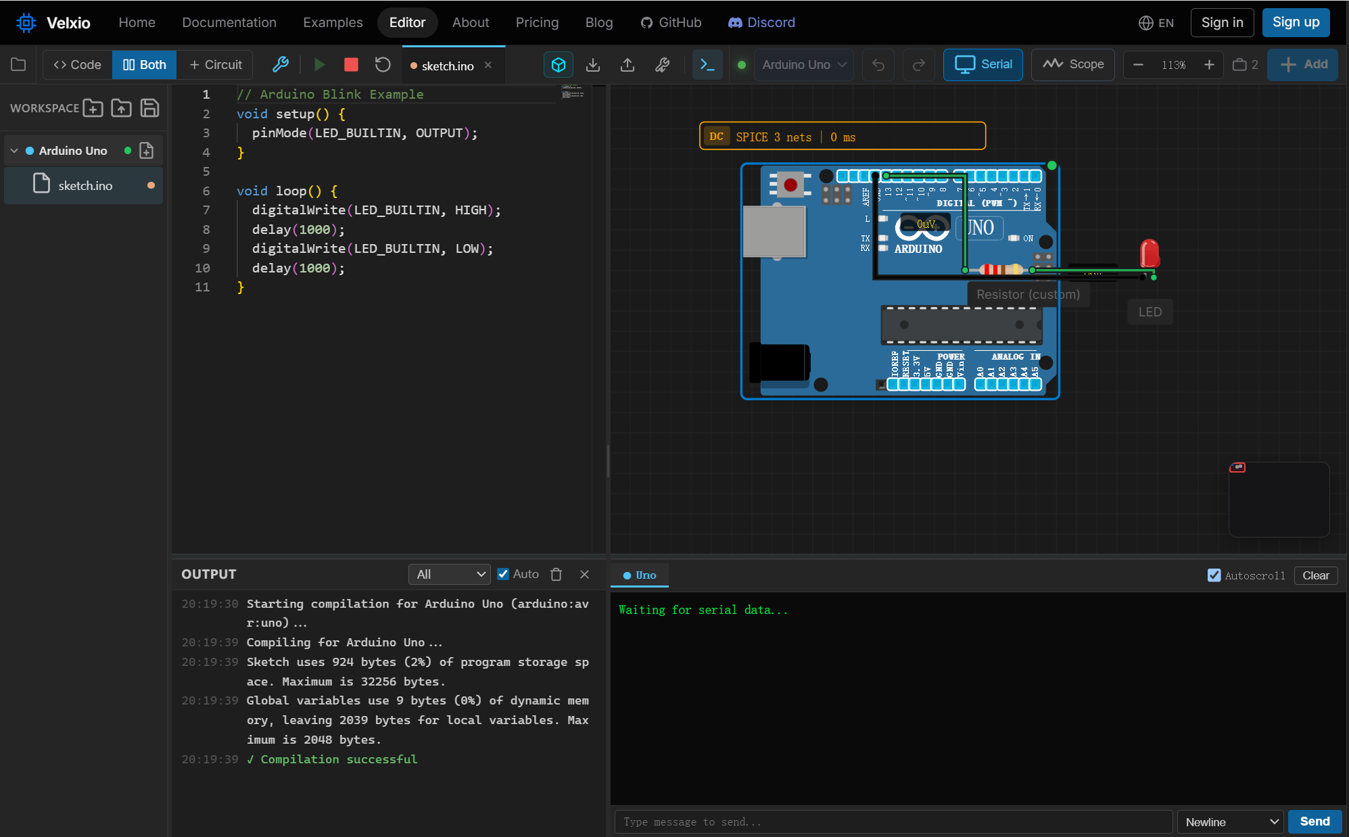Click the Velxio chip logo icon
Viewport: 1349px width, 837px height.
click(x=26, y=22)
